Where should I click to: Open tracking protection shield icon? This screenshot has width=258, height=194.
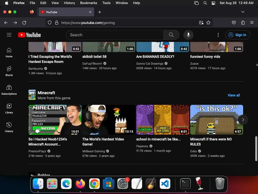click(50, 22)
